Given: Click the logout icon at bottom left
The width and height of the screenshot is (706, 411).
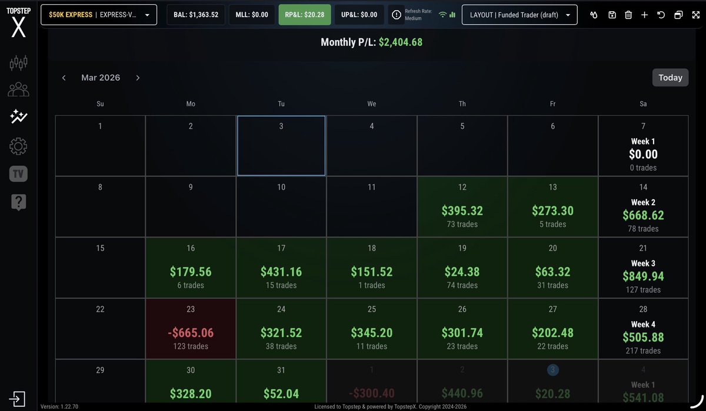Looking at the screenshot, I should click(x=18, y=399).
